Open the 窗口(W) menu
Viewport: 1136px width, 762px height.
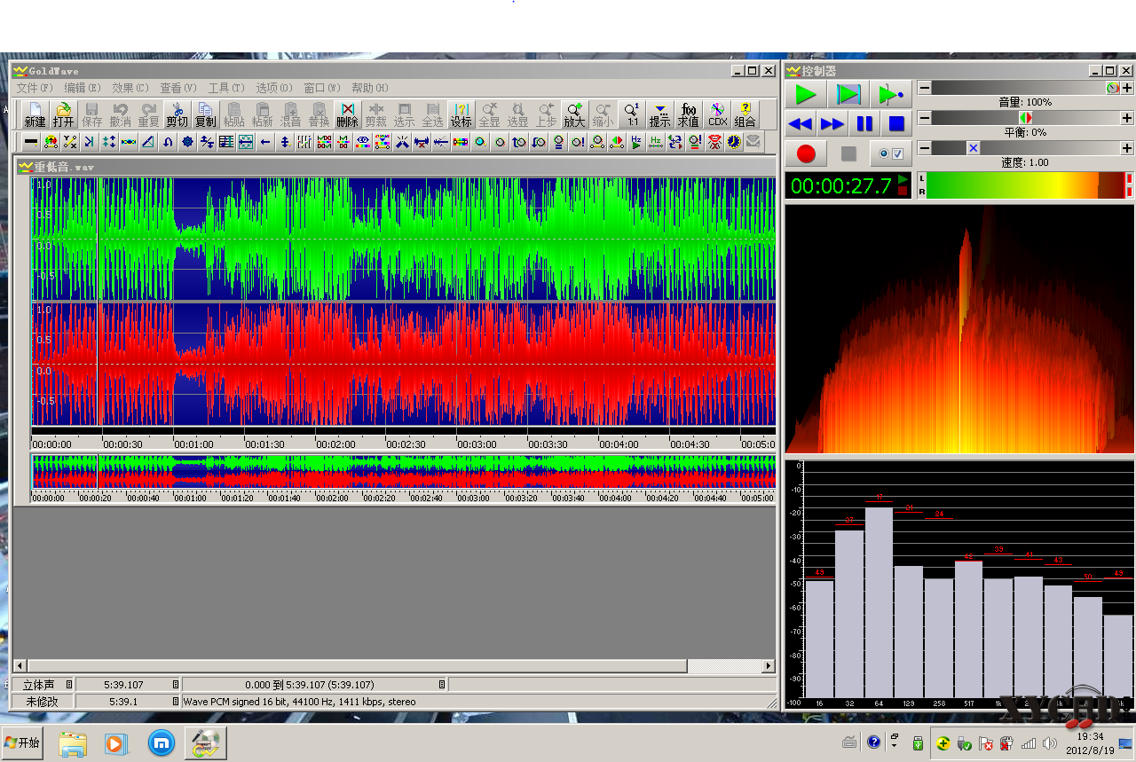[322, 88]
